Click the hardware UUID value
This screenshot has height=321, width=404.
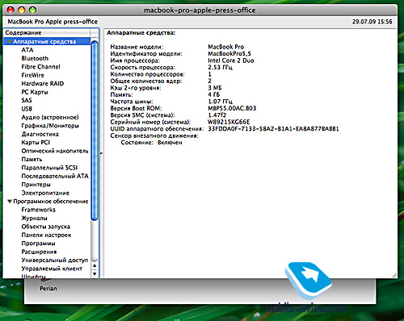[x=273, y=129]
